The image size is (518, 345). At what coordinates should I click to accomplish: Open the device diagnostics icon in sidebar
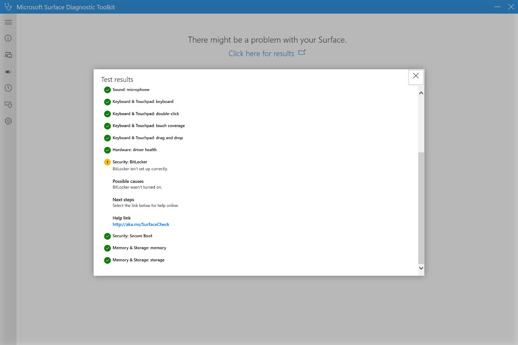click(8, 55)
